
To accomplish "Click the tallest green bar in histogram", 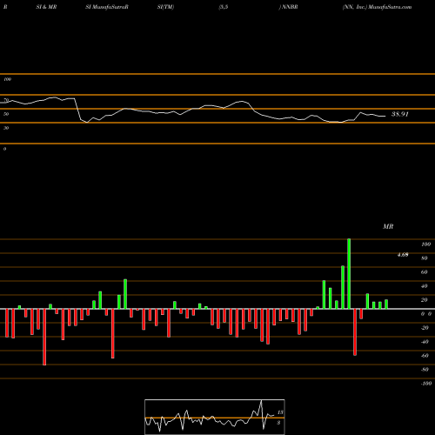I will 349,274.
